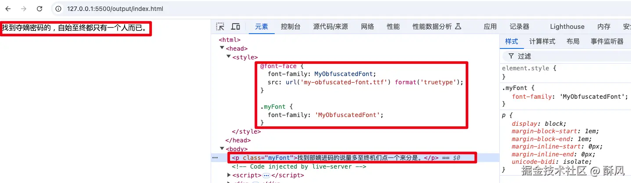This screenshot has height=183, width=631.
Task: Switch to the 元素 tab
Action: point(262,27)
